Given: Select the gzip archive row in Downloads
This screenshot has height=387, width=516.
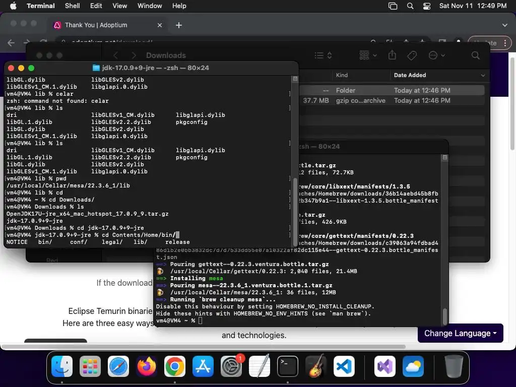Looking at the screenshot, I should click(x=392, y=100).
